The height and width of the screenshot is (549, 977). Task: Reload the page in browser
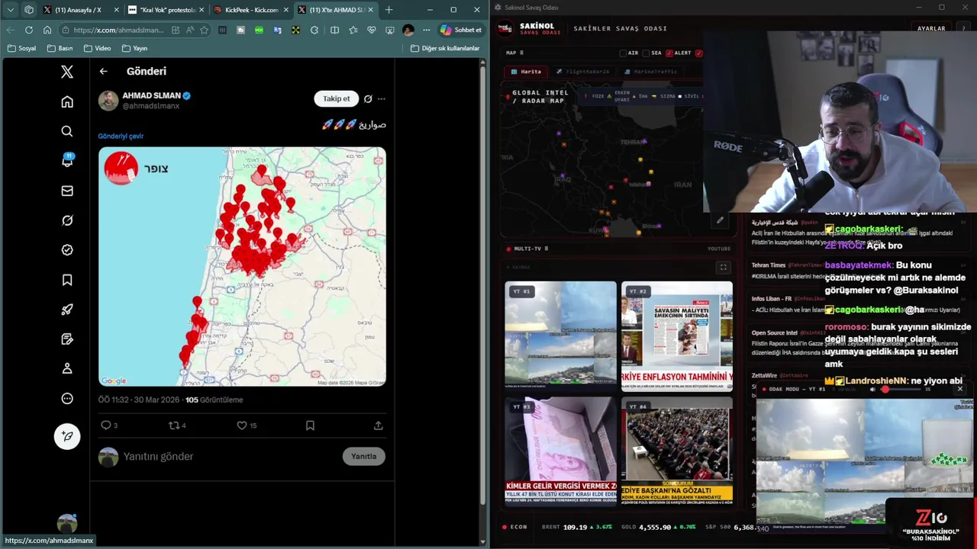(28, 30)
